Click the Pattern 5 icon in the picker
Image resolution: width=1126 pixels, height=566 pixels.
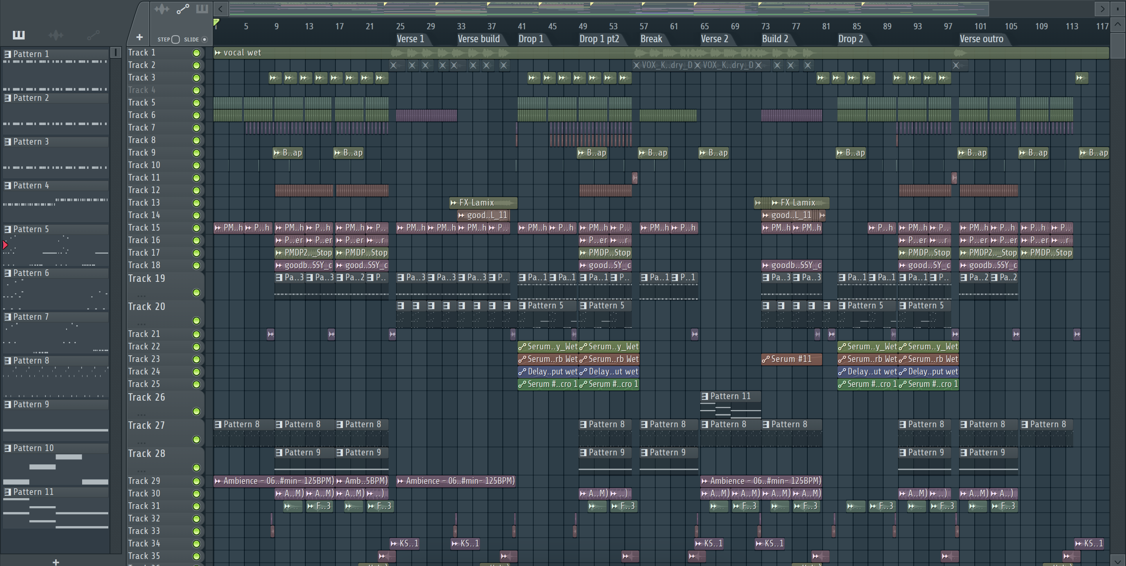click(x=7, y=229)
